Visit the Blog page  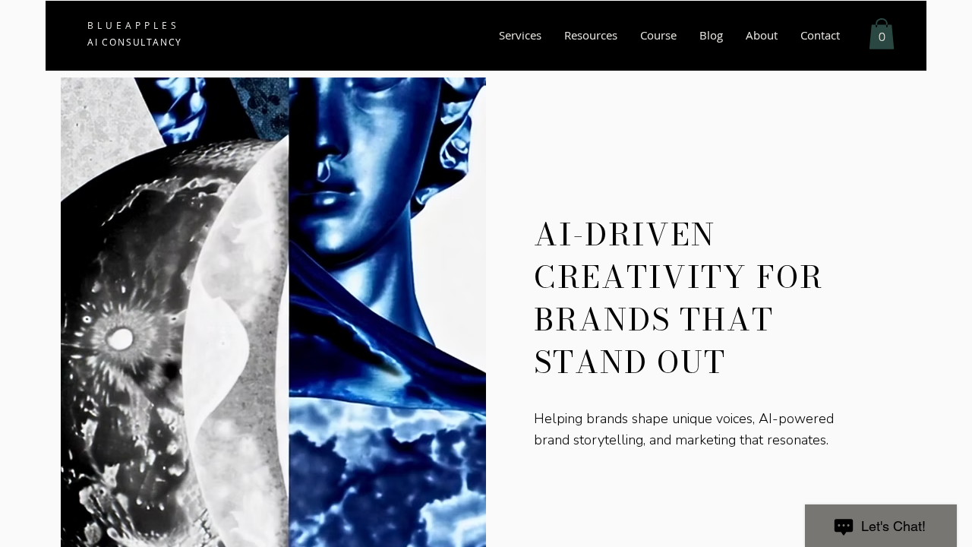pyautogui.click(x=711, y=36)
